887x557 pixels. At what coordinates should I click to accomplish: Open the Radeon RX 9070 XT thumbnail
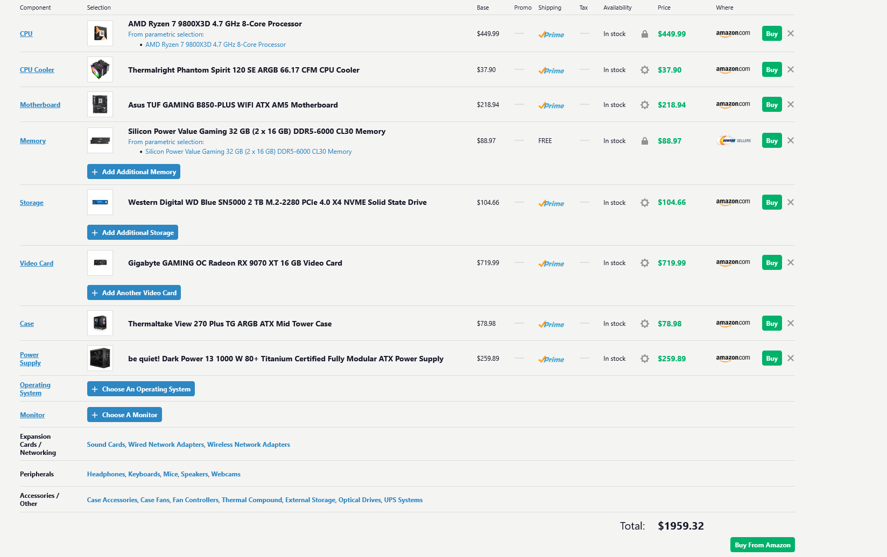point(100,263)
